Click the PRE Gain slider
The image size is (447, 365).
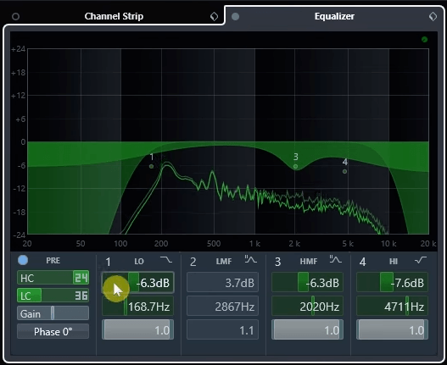tap(53, 313)
